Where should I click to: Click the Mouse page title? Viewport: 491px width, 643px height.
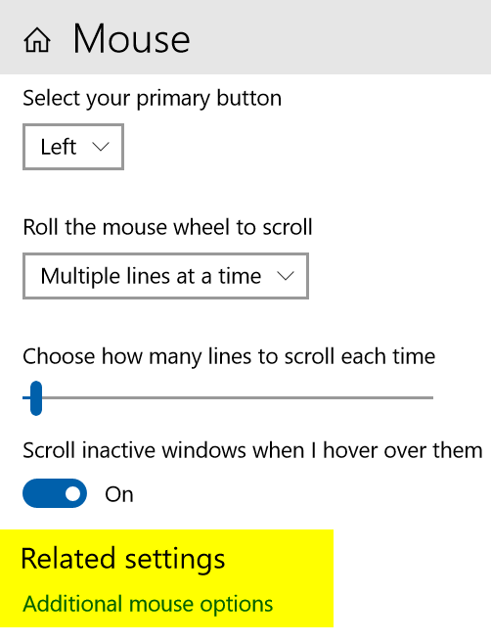click(131, 39)
